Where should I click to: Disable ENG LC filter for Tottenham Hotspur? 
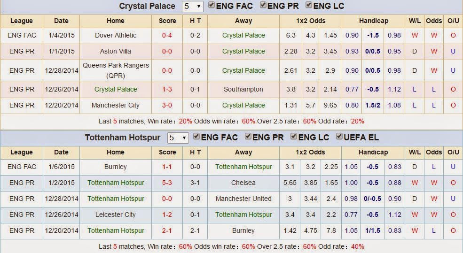point(294,137)
